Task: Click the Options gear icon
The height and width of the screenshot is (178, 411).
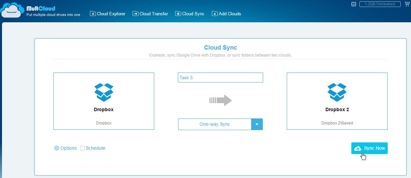Action: [56, 148]
